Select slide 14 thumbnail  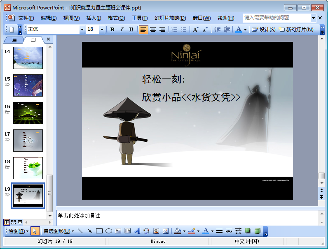pyautogui.click(x=28, y=58)
